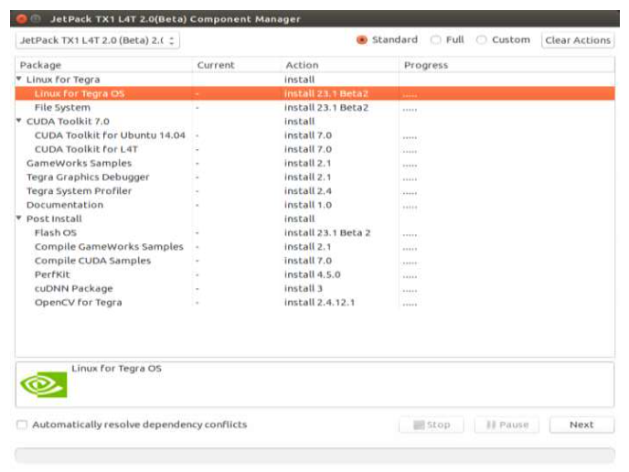Click the Action column header
The image size is (629, 472).
pos(340,65)
